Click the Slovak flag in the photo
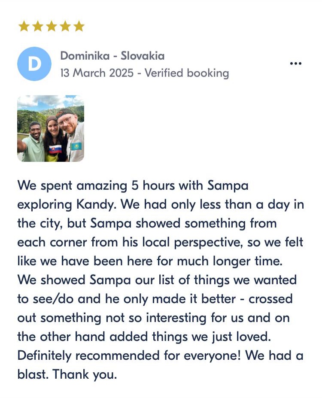322x398 pixels. [x=55, y=149]
